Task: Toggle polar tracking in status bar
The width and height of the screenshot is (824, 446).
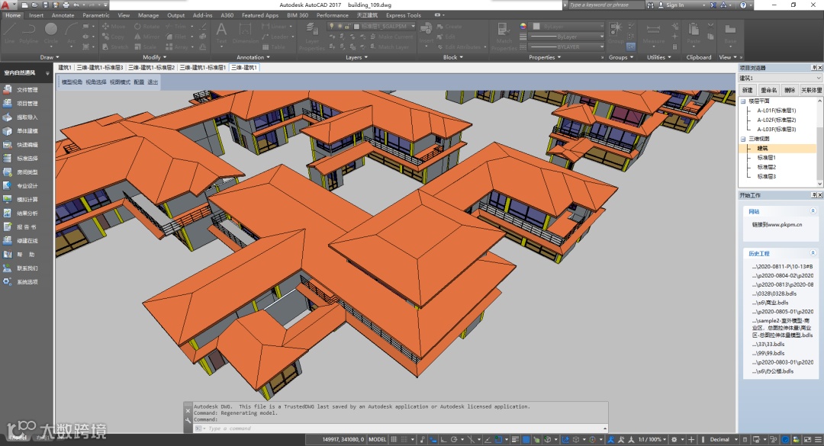Action: [454, 439]
